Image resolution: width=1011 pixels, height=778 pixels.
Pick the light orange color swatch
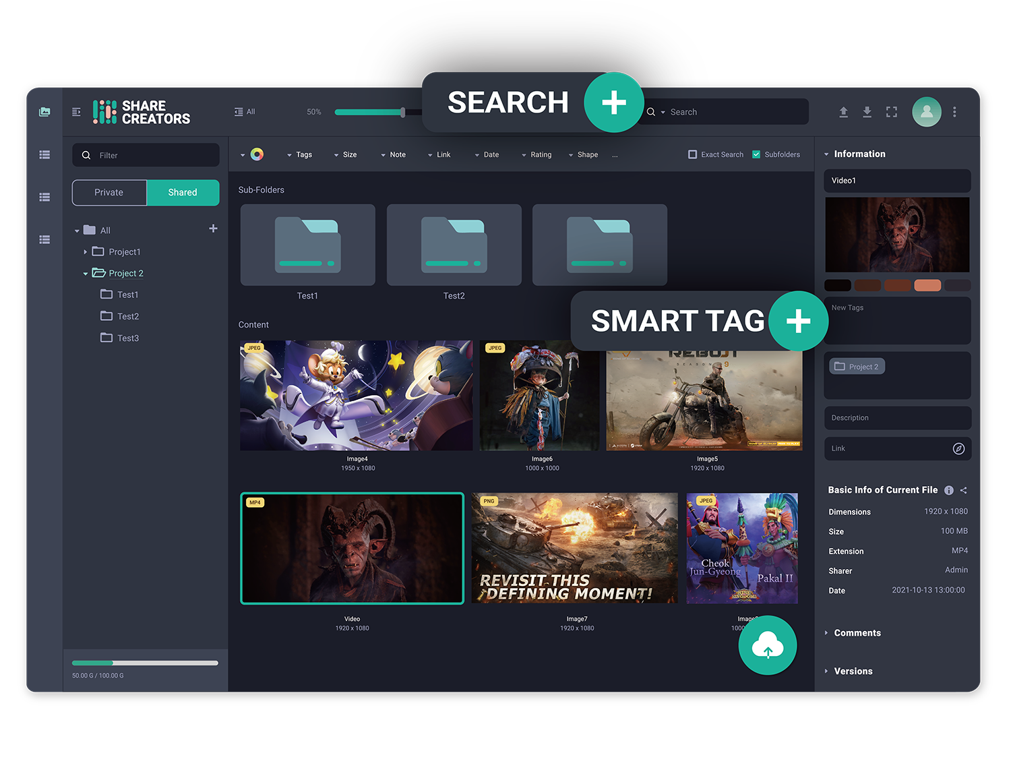click(x=927, y=285)
